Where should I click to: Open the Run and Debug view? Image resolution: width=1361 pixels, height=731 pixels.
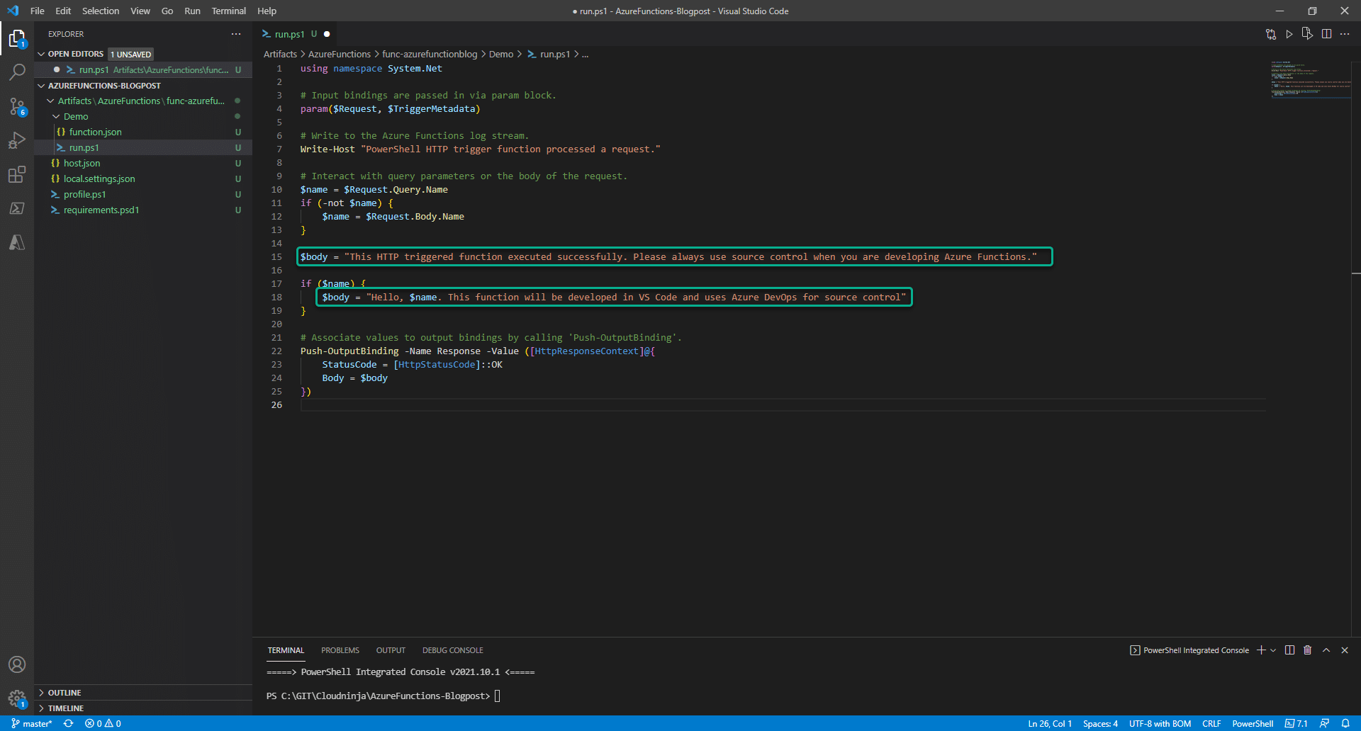pos(17,140)
